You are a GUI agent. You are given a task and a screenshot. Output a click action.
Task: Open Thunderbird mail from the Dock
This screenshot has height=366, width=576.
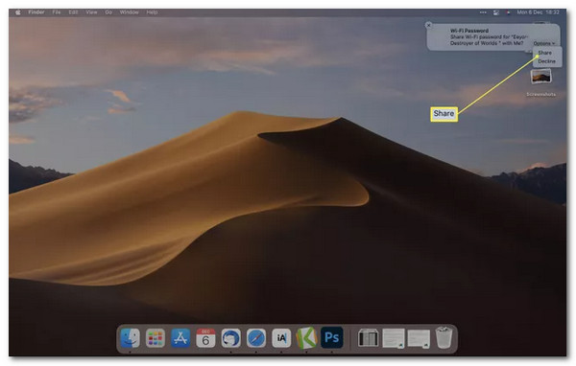coord(230,338)
